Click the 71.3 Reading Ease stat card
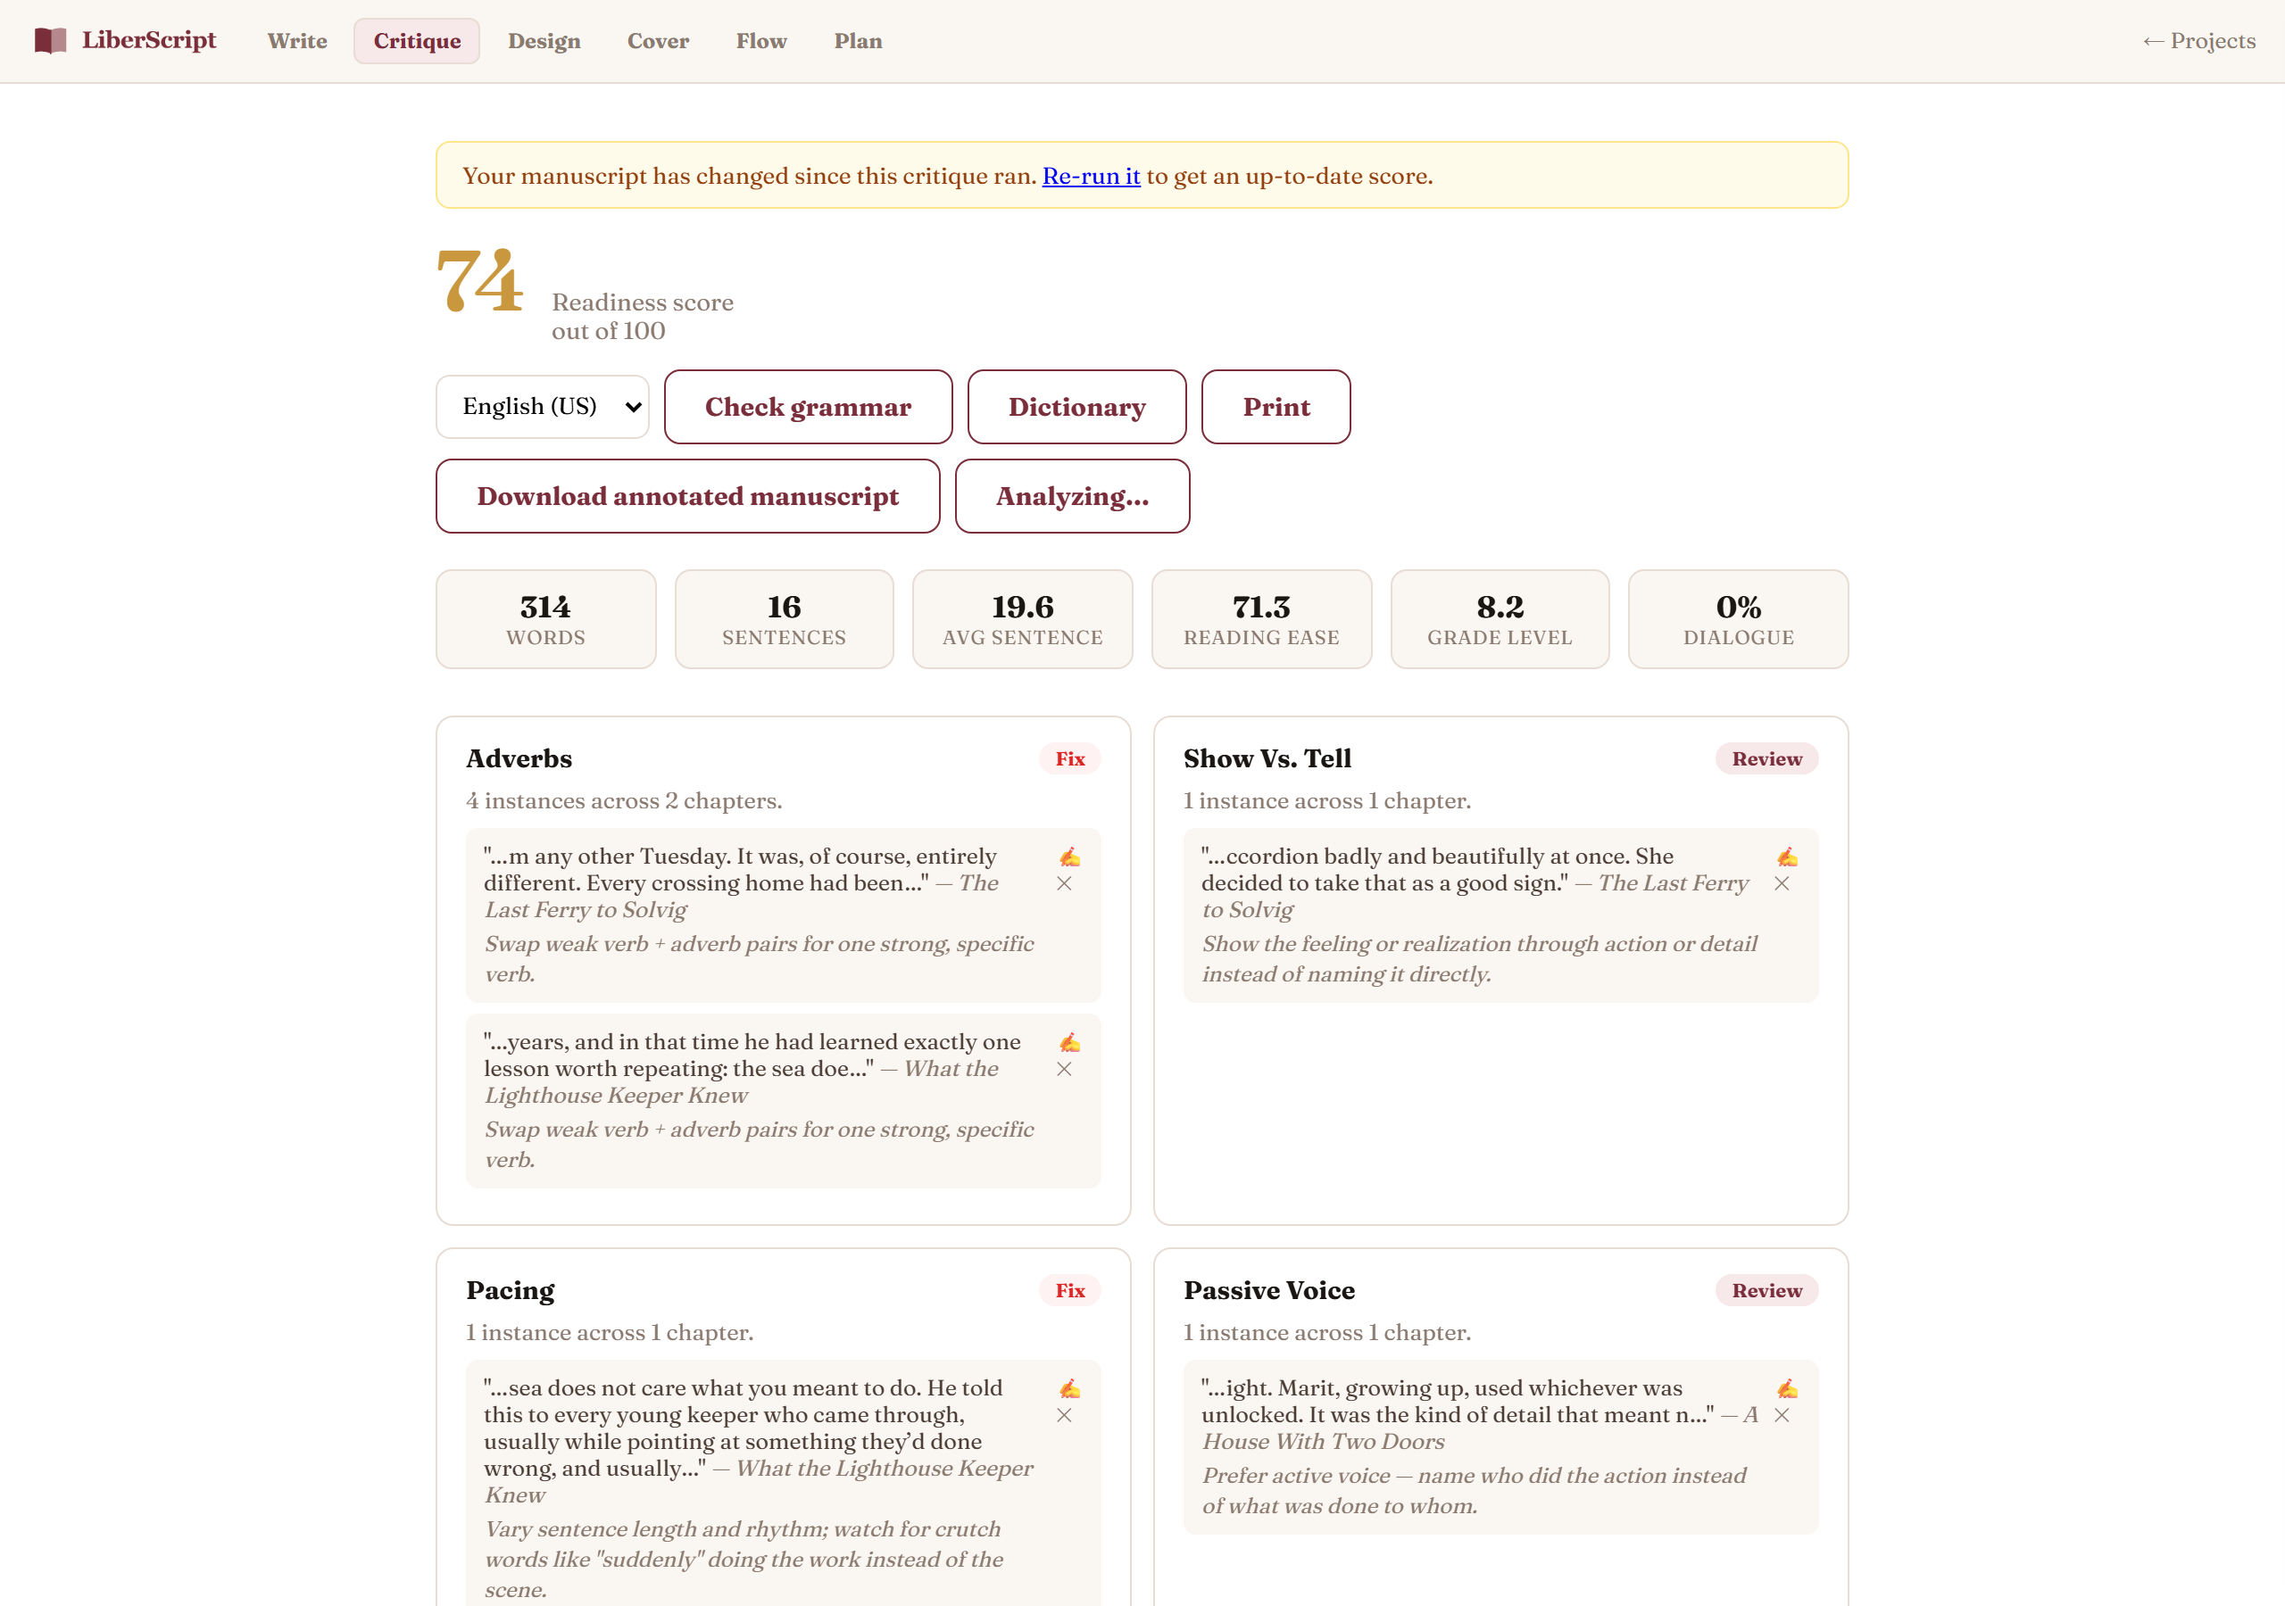The width and height of the screenshot is (2285, 1606). [x=1261, y=619]
